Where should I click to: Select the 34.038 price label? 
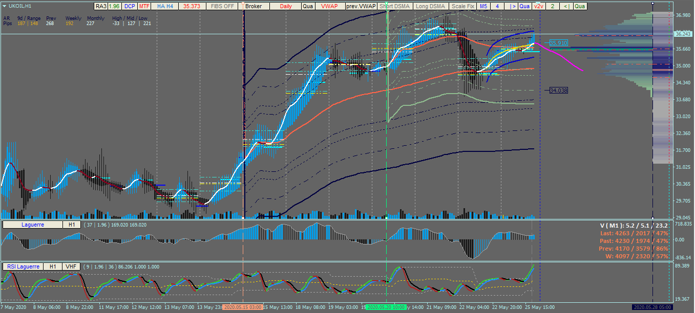559,90
